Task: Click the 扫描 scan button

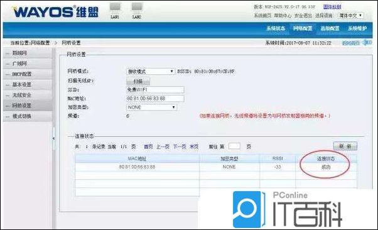Action: click(138, 82)
